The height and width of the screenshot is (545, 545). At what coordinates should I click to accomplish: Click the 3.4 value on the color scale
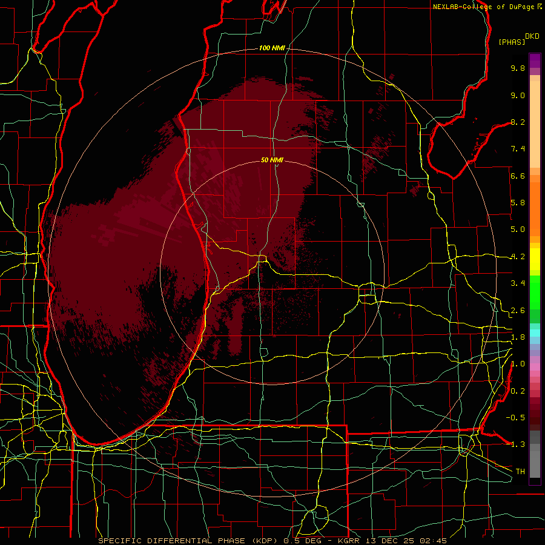tap(518, 283)
